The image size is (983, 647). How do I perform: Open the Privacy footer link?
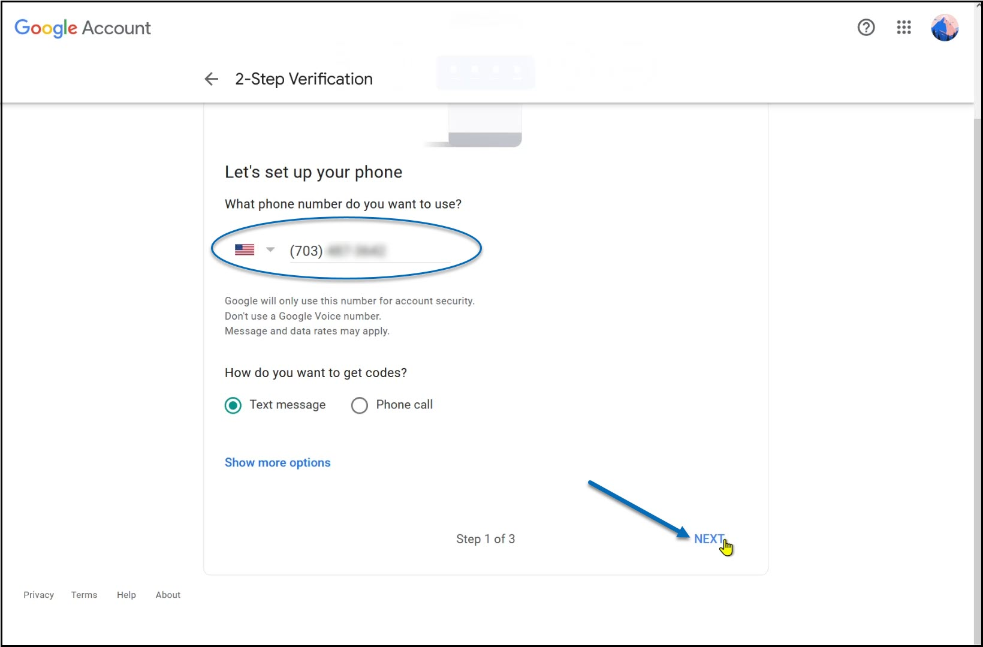(x=38, y=595)
